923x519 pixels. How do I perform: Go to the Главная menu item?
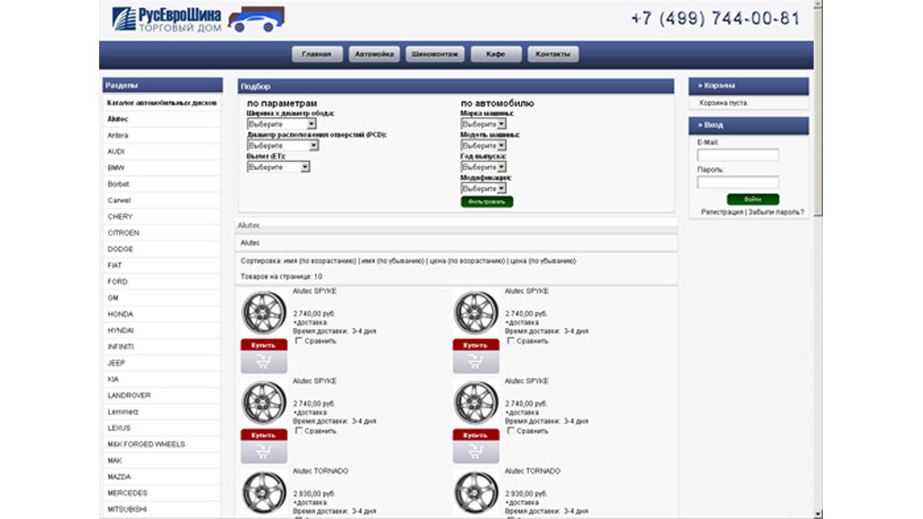[316, 54]
